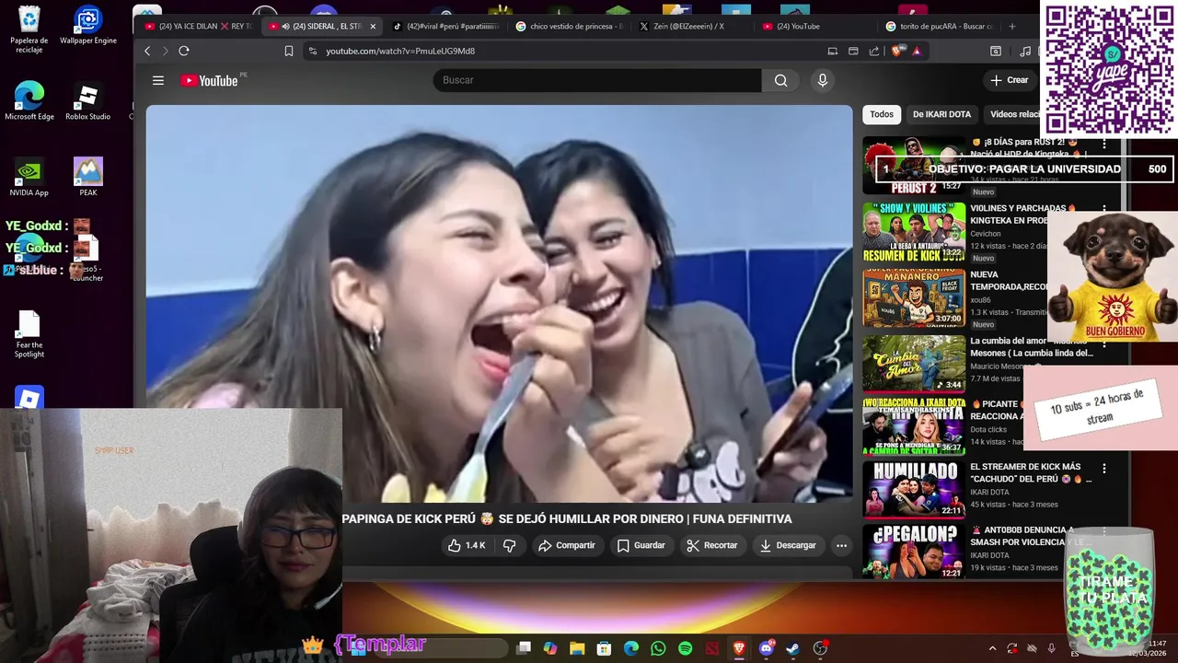The image size is (1178, 663).
Task: Open Copilot from the taskbar
Action: 550,648
